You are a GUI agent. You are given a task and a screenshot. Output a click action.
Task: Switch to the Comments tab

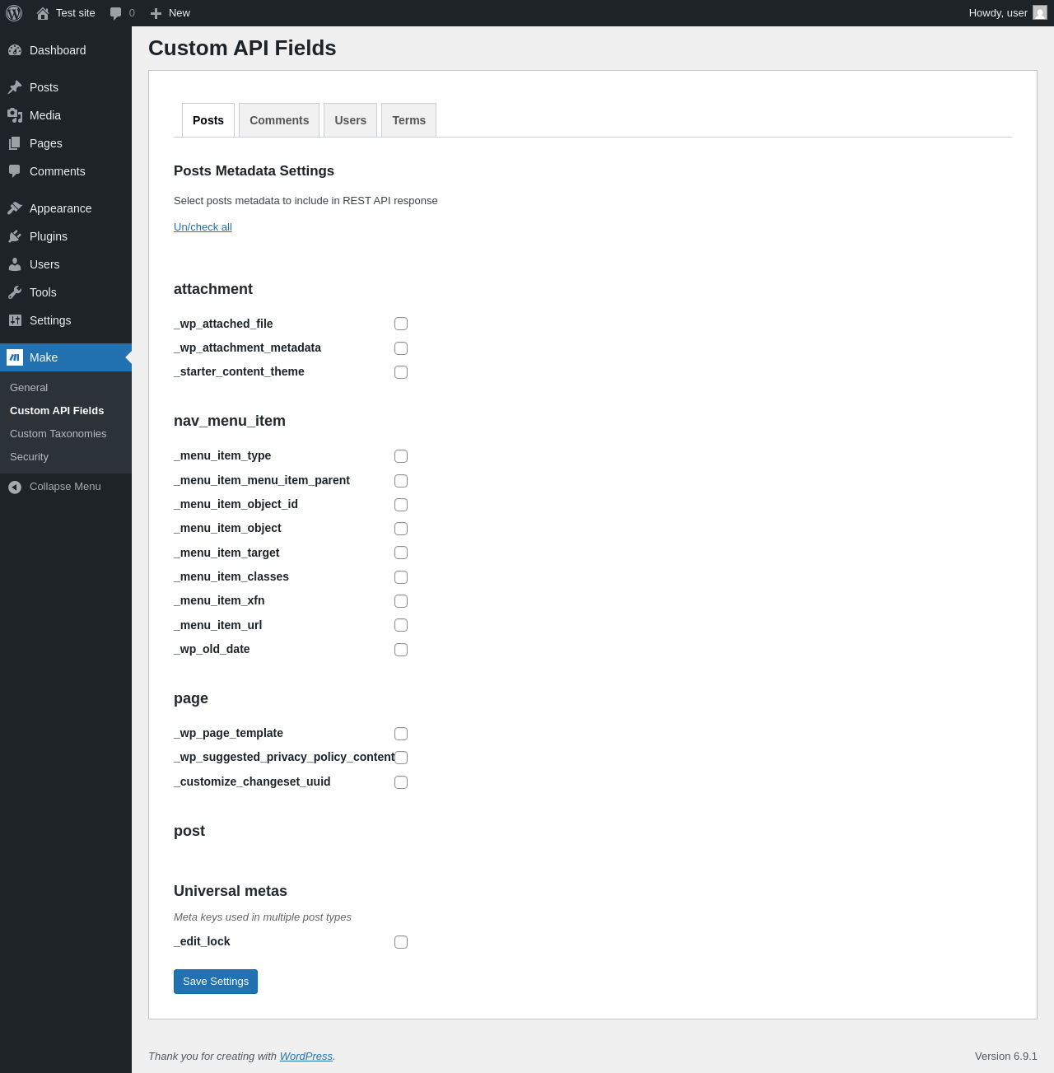[279, 120]
